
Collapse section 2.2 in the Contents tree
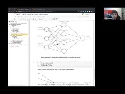tap(10, 27)
